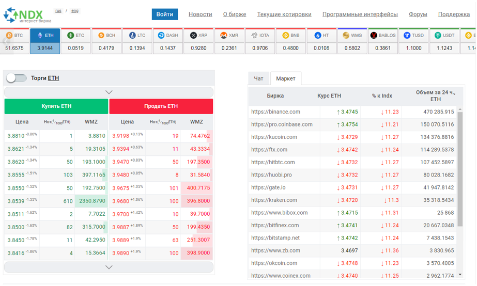This screenshot has width=477, height=286.
Task: Select the DASH currency icon
Action: coord(161,35)
